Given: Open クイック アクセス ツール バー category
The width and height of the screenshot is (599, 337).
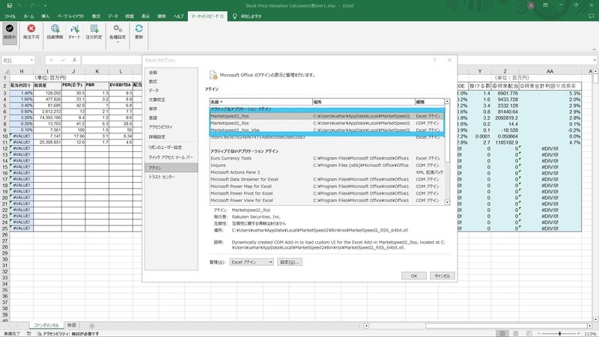Looking at the screenshot, I should [171, 157].
